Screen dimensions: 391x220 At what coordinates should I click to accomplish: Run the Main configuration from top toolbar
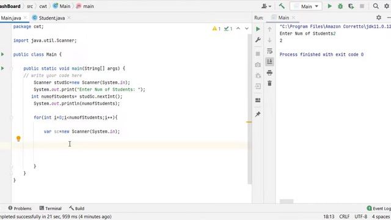329,6
